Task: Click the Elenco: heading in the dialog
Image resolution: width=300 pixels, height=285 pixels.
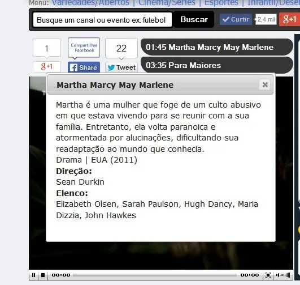Action: point(72,193)
